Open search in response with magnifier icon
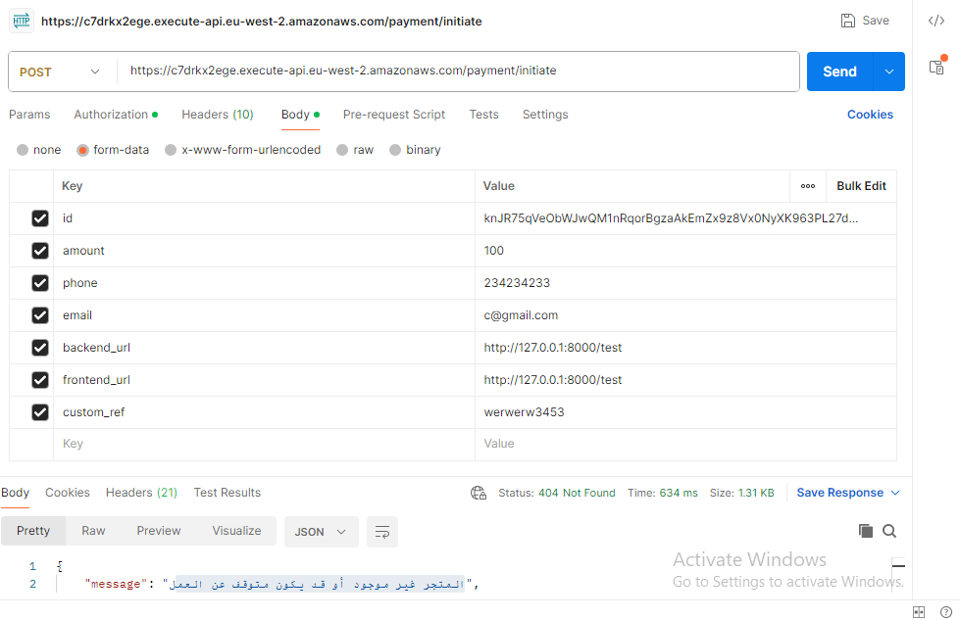 pyautogui.click(x=889, y=531)
